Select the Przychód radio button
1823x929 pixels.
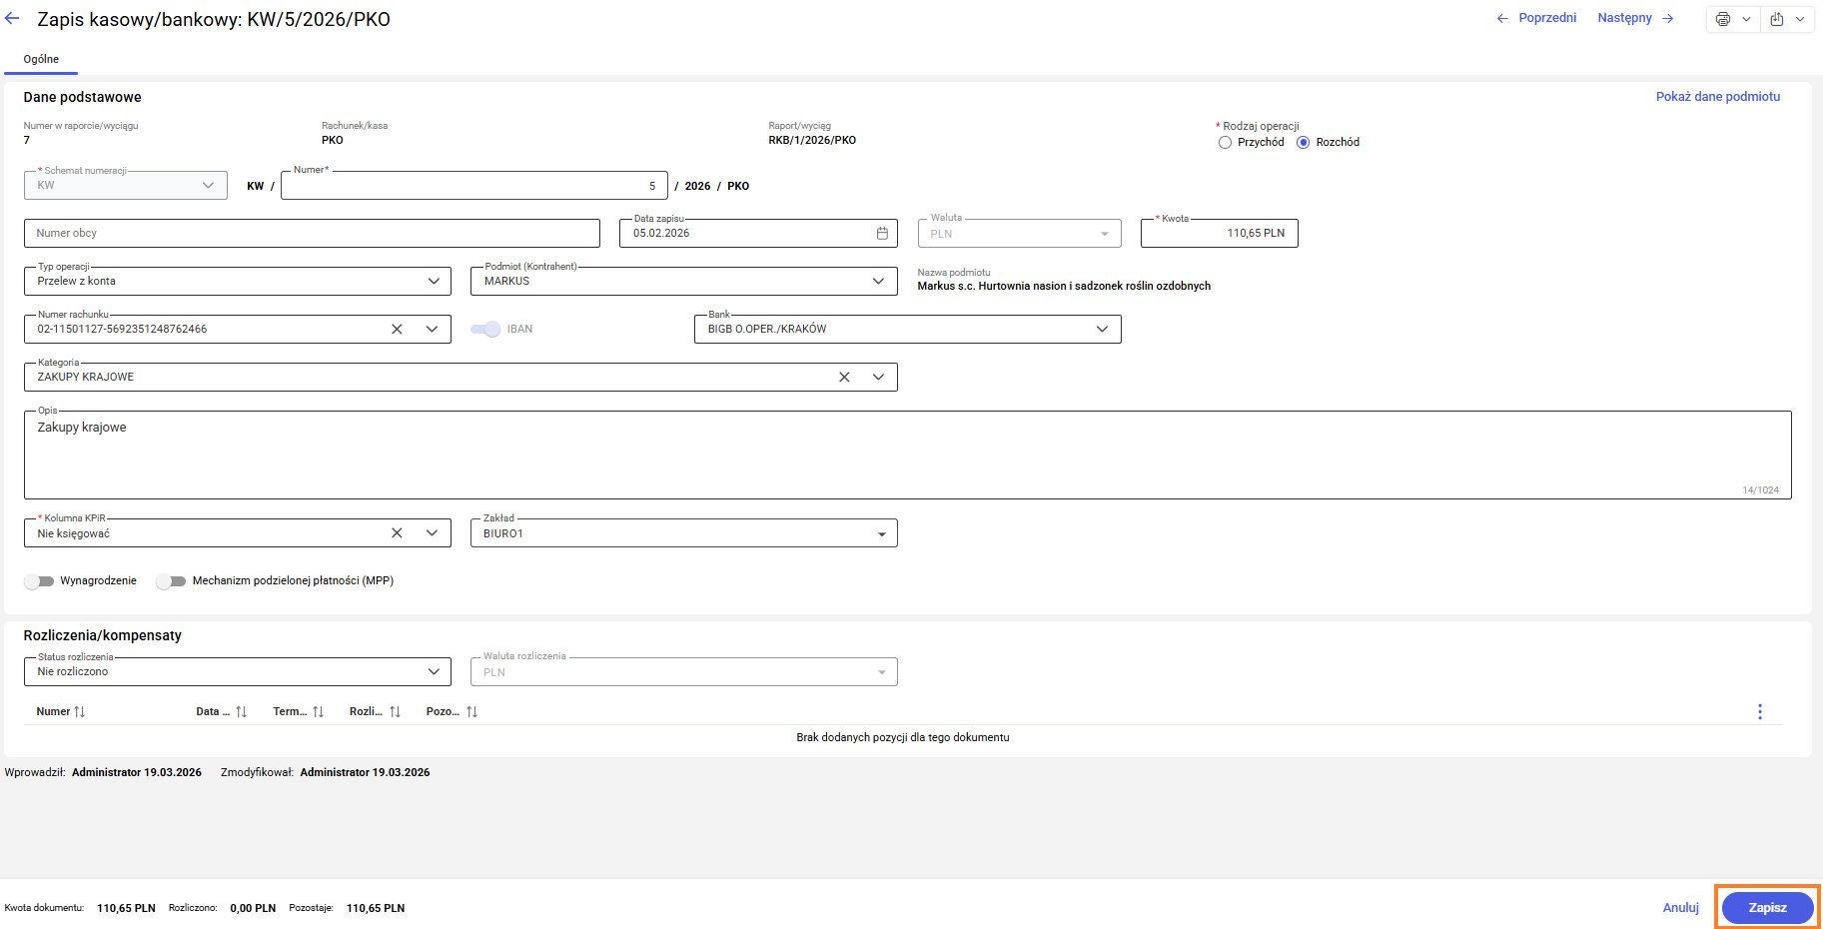click(x=1225, y=143)
